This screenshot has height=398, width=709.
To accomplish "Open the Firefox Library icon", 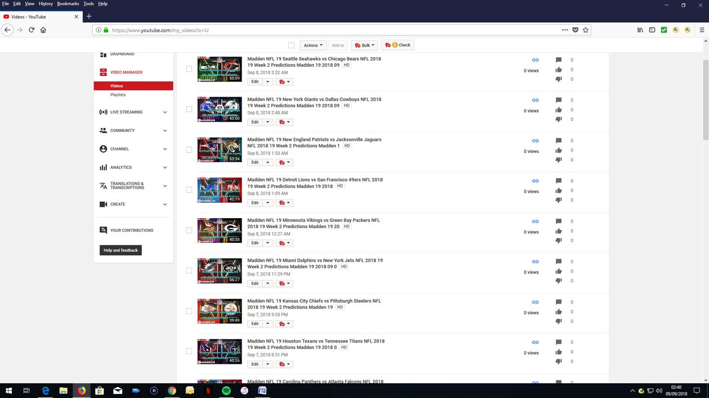I will 640,30.
